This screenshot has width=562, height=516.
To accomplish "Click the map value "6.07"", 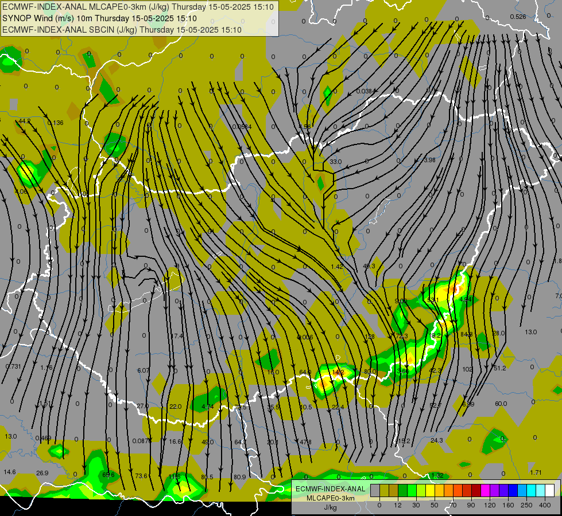I will 144,370.
